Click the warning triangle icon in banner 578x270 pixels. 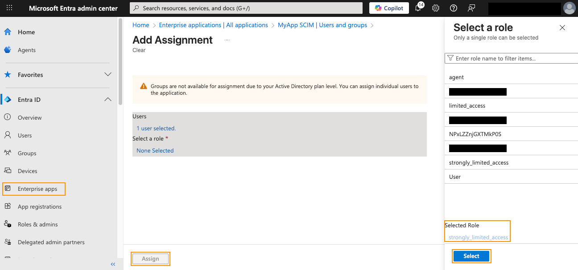144,86
